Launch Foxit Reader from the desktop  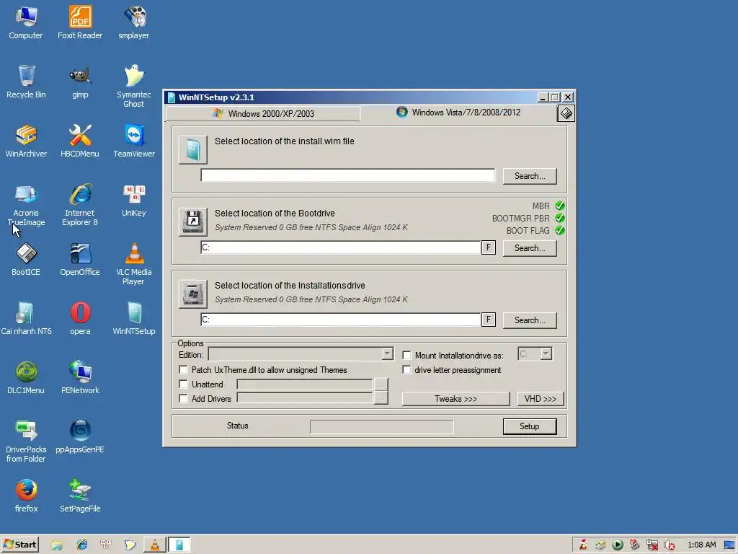click(x=80, y=22)
